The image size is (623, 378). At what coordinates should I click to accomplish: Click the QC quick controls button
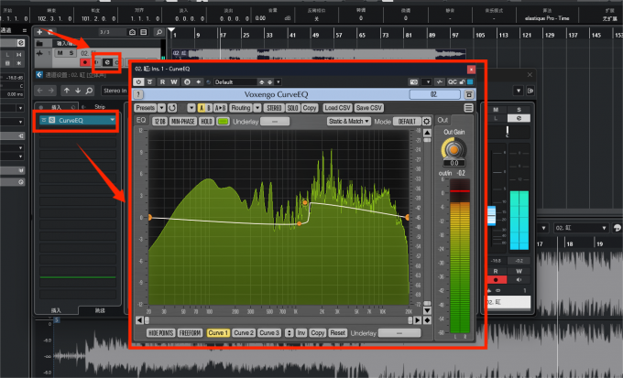click(x=453, y=81)
